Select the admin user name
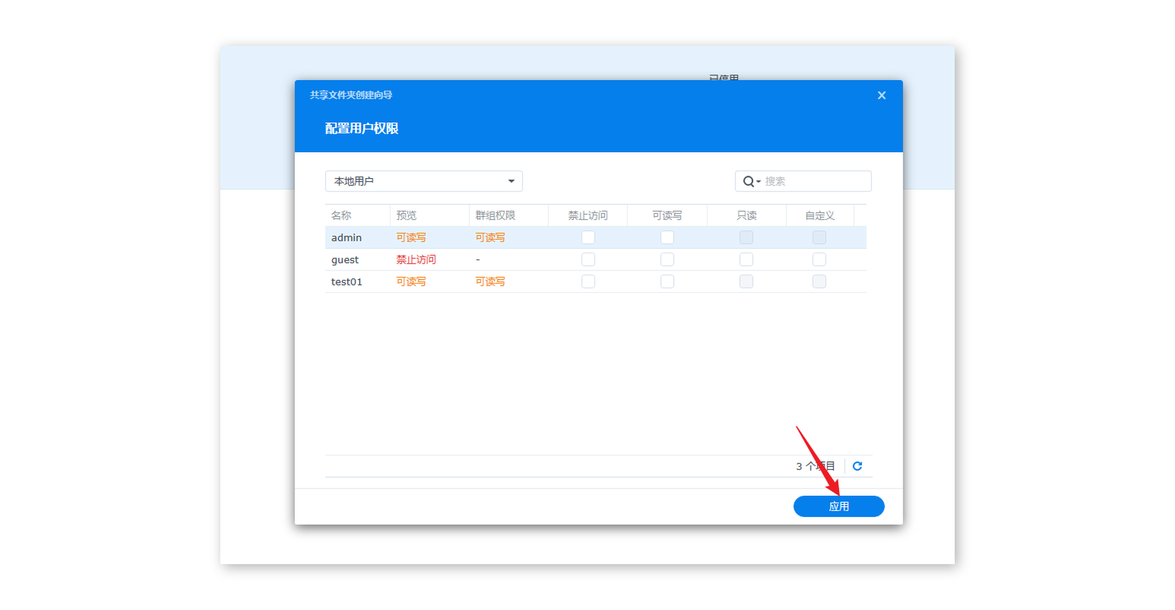This screenshot has width=1175, height=610. click(x=346, y=237)
